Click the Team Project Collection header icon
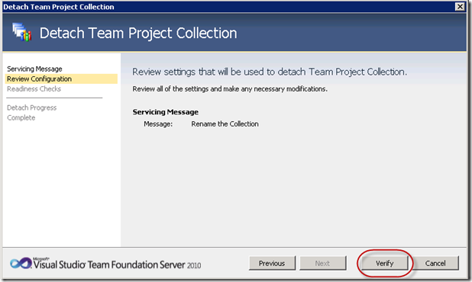This screenshot has height=282, width=472. 21,32
